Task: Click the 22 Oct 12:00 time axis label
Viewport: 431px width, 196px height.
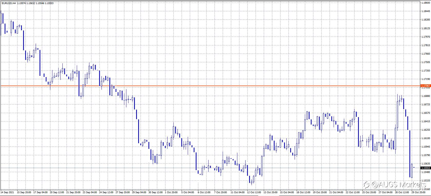Action: click(353, 192)
